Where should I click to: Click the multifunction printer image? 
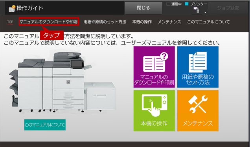pyautogui.click(x=63, y=82)
